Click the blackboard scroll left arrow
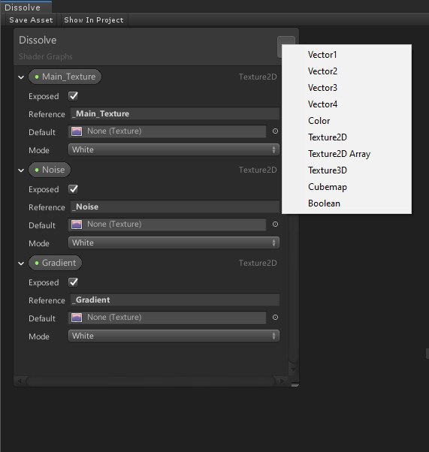Screen dimensions: 429x452 click(20, 381)
